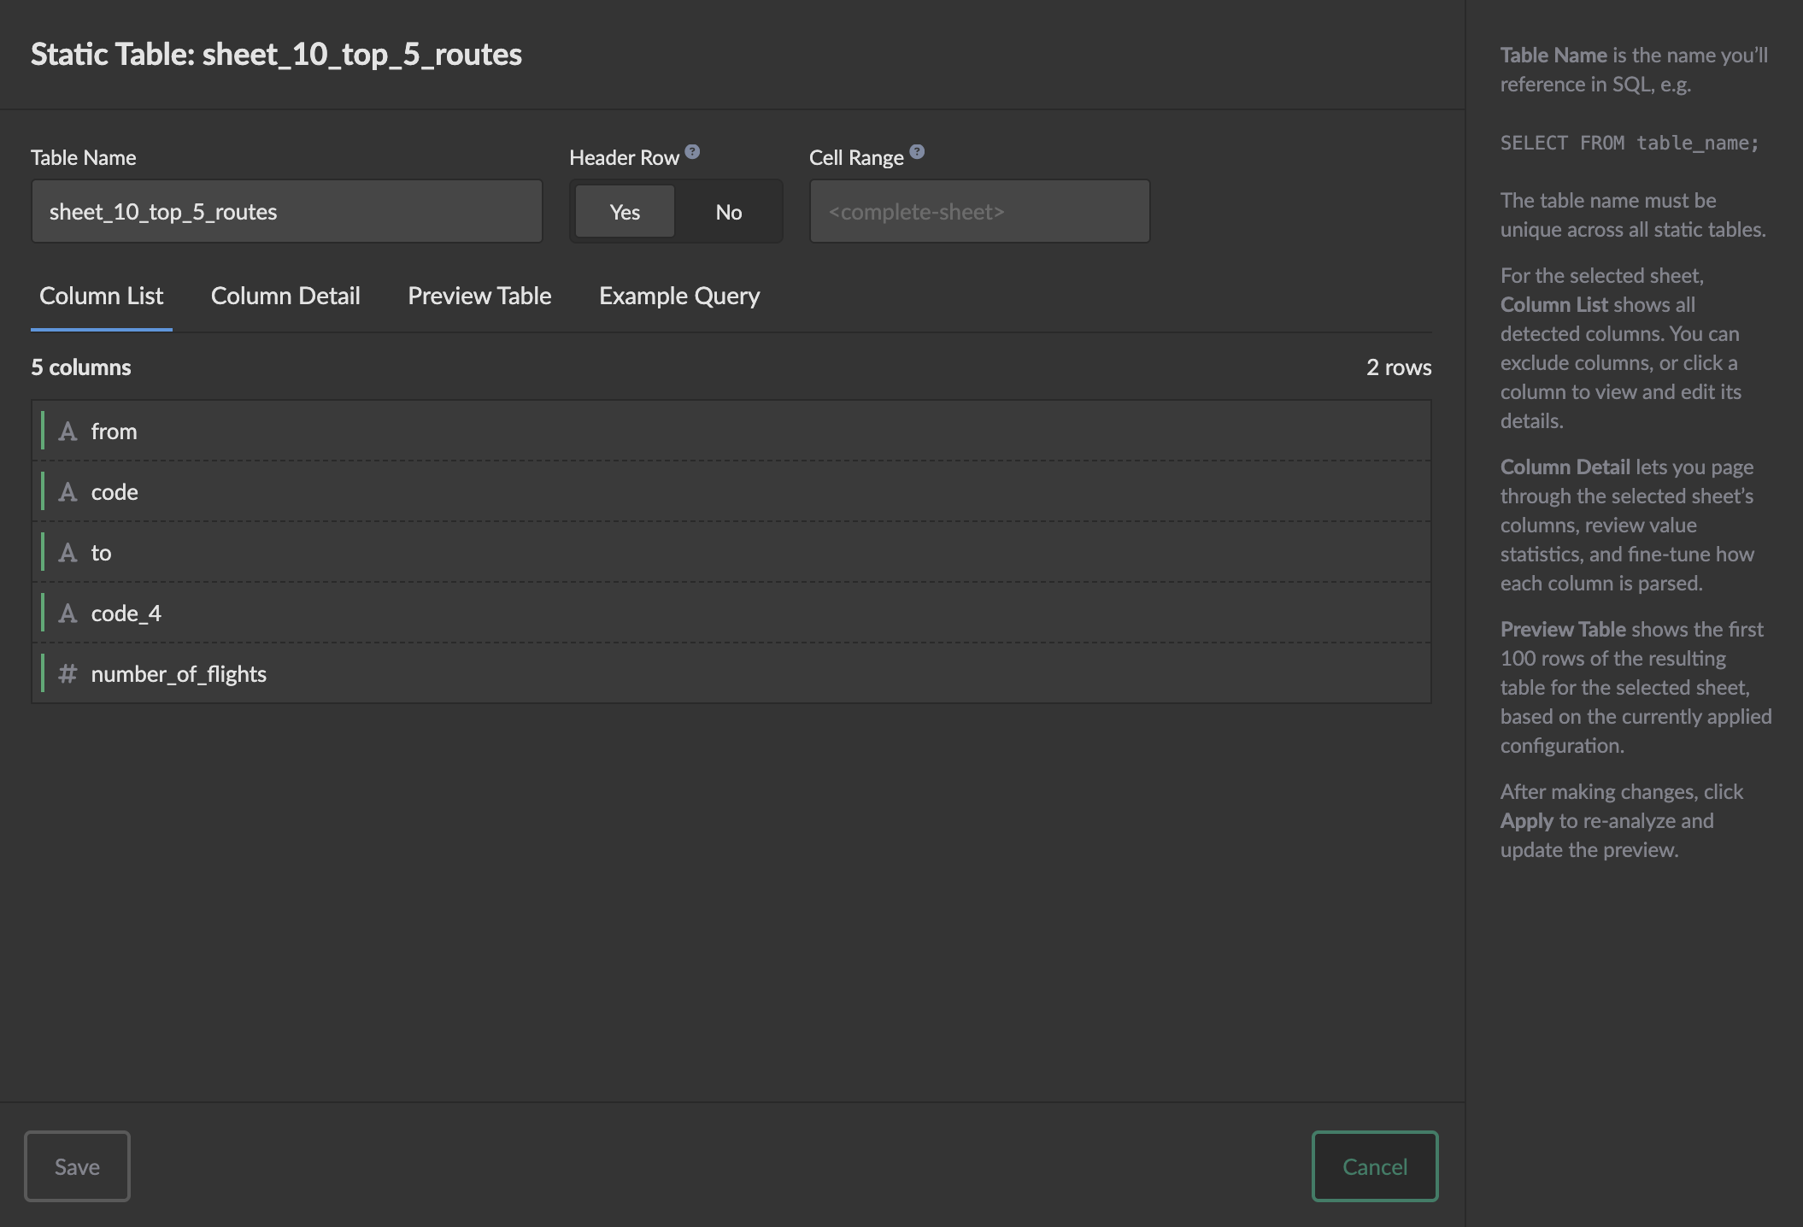Open the Preview Table tab
The height and width of the screenshot is (1227, 1803).
tap(479, 296)
